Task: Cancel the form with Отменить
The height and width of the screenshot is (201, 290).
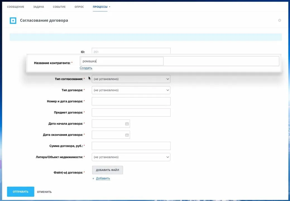Action: 44,192
